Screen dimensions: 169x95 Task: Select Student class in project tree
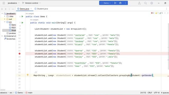12,30
